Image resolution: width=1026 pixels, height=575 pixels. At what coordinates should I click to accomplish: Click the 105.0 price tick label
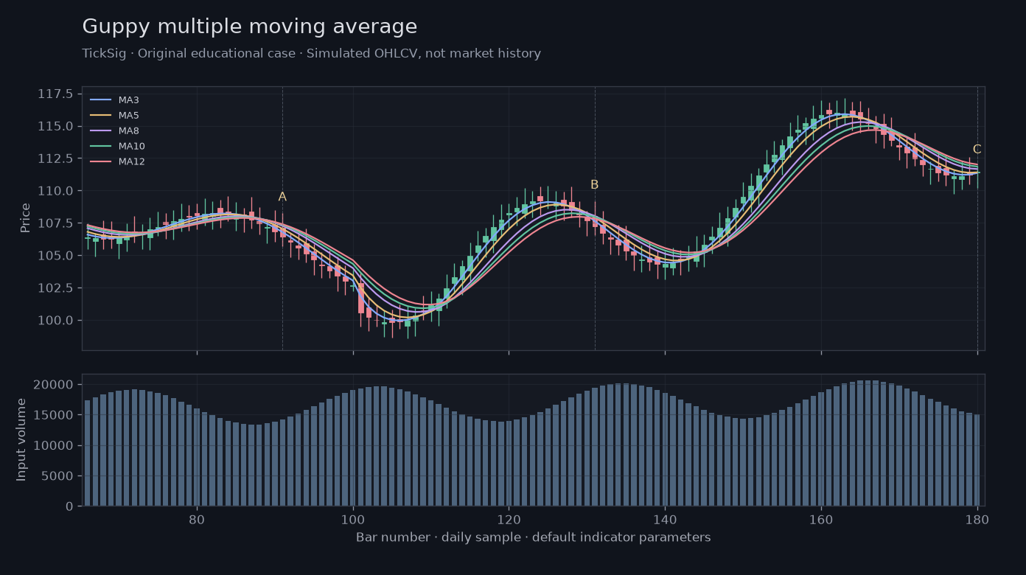click(x=55, y=256)
